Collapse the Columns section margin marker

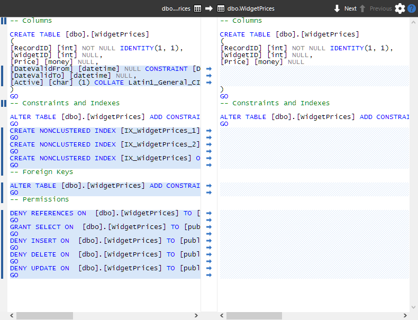coord(4,21)
